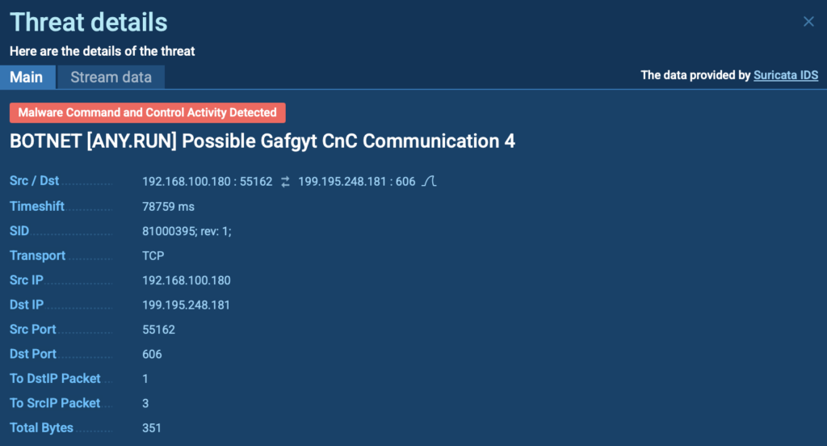Click the bidirectional arrows icon between addresses
Image resolution: width=827 pixels, height=446 pixels.
[285, 182]
